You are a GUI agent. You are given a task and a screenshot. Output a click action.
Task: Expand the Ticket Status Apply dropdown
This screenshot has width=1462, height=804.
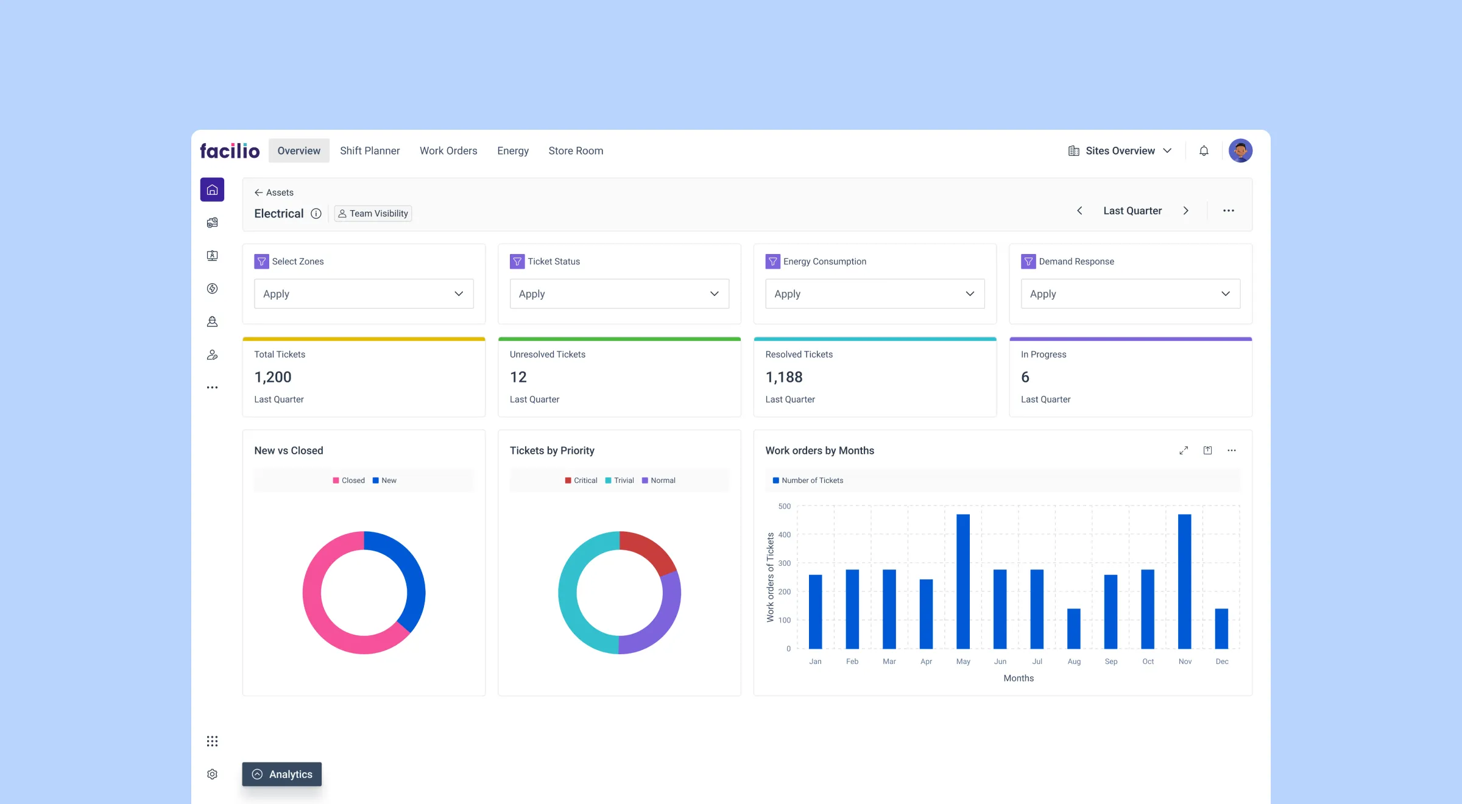click(x=619, y=294)
